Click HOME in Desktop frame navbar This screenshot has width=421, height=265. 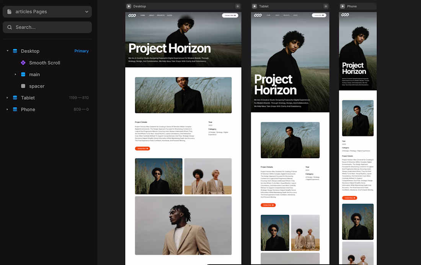pos(143,15)
